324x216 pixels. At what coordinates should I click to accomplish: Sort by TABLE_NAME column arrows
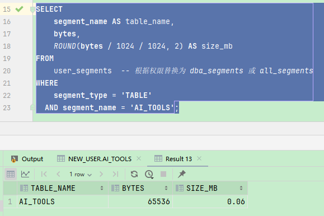click(x=102, y=188)
